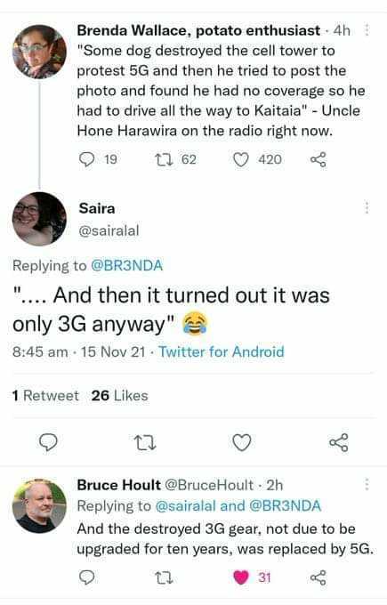
Task: Open Twitter for Android source link
Action: (222, 352)
